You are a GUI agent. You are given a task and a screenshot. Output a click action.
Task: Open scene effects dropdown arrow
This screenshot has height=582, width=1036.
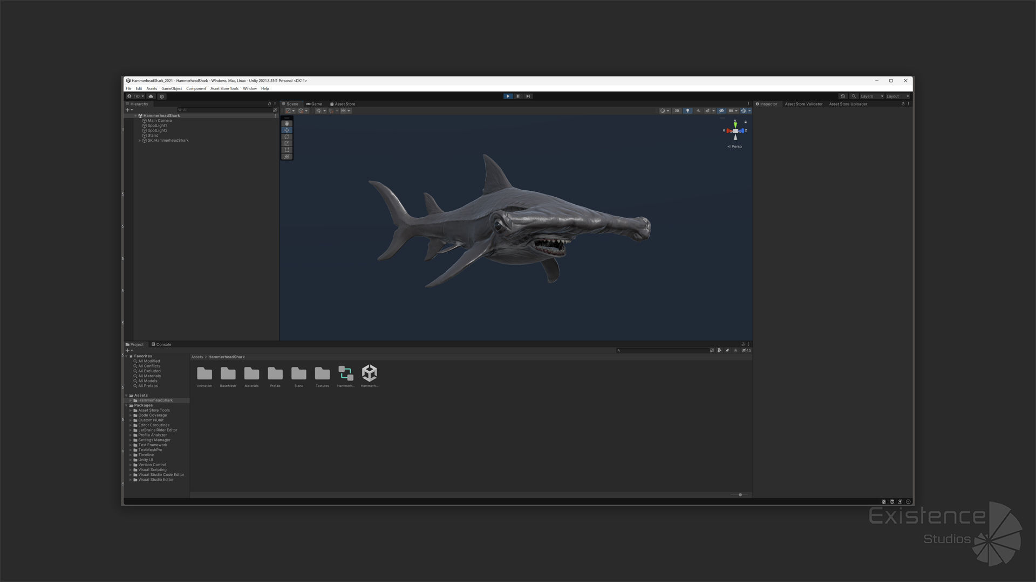pos(713,111)
